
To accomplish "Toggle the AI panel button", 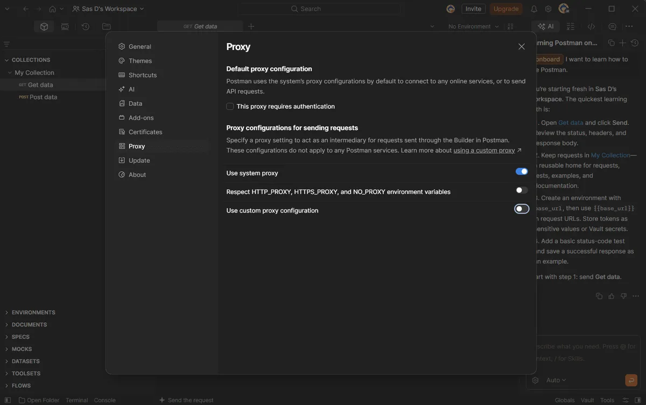I will (x=545, y=26).
